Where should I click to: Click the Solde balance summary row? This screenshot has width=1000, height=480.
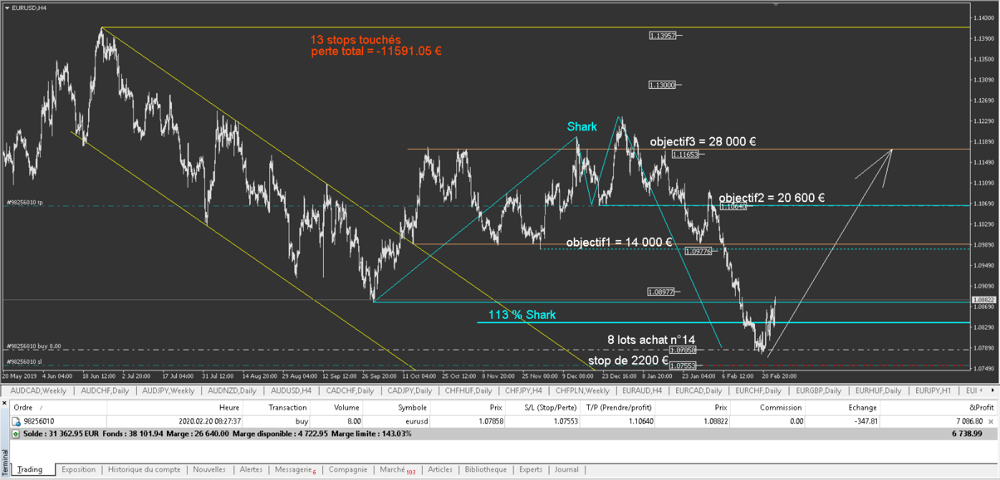[x=505, y=433]
